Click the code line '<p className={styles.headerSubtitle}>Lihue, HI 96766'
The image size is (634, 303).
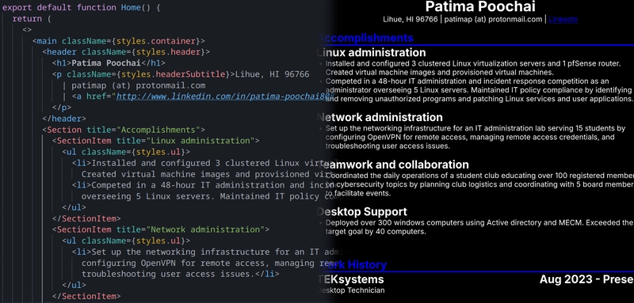(x=181, y=74)
